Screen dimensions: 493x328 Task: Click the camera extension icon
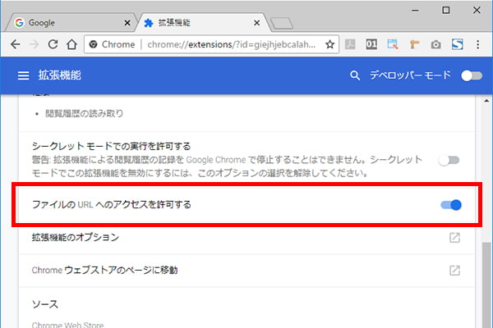(x=435, y=43)
